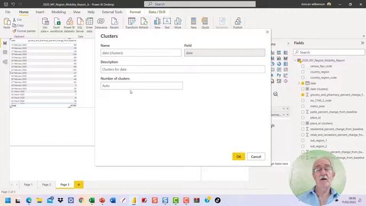
Task: Expand the date field hierarchy
Action: [299, 83]
